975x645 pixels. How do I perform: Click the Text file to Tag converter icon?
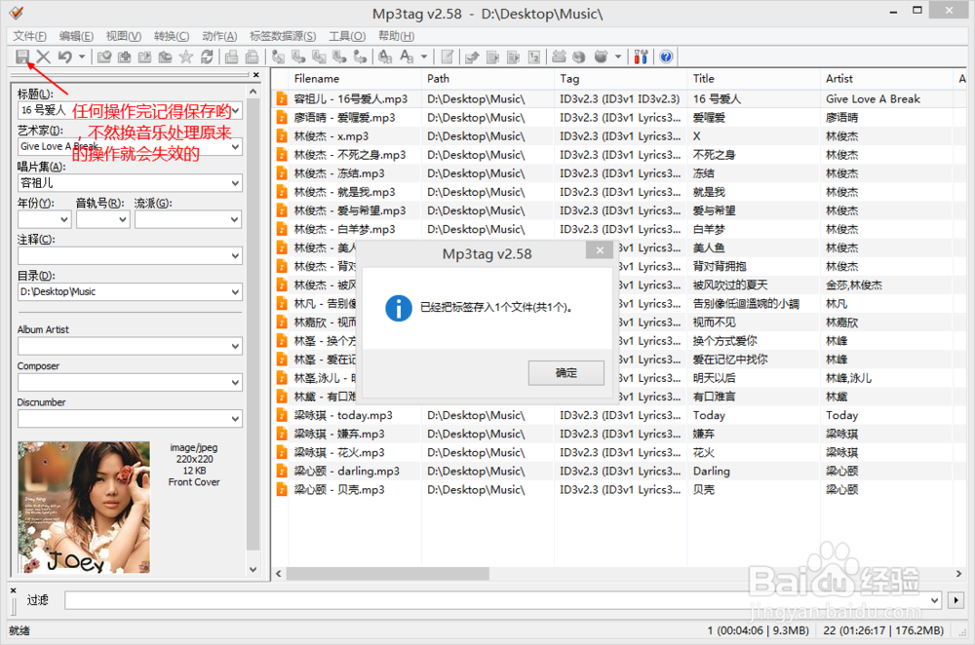tap(339, 57)
